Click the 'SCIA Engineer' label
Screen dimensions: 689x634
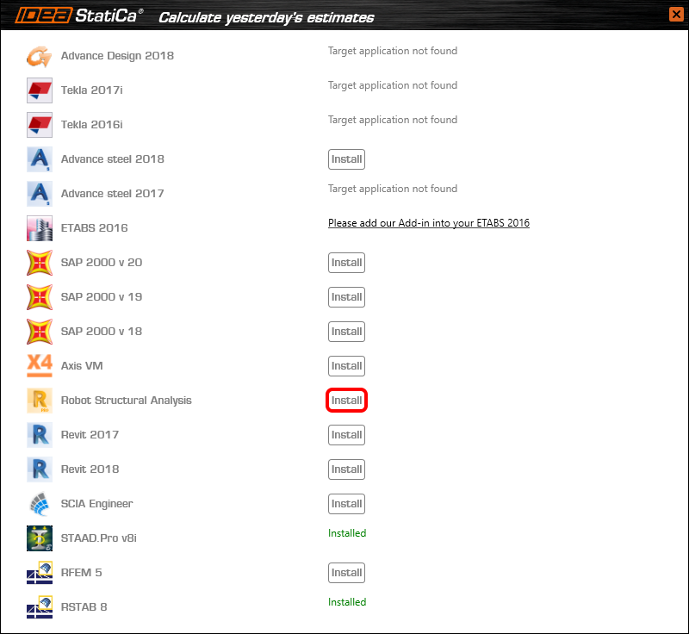(96, 504)
